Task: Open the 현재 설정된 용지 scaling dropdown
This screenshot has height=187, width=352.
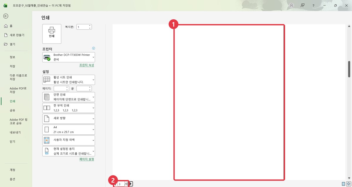Action: coord(69,151)
